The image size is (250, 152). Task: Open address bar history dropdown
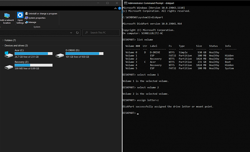(71, 33)
